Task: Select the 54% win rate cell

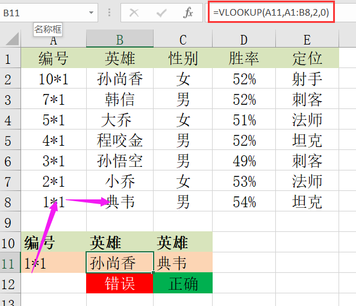Action: (x=244, y=202)
